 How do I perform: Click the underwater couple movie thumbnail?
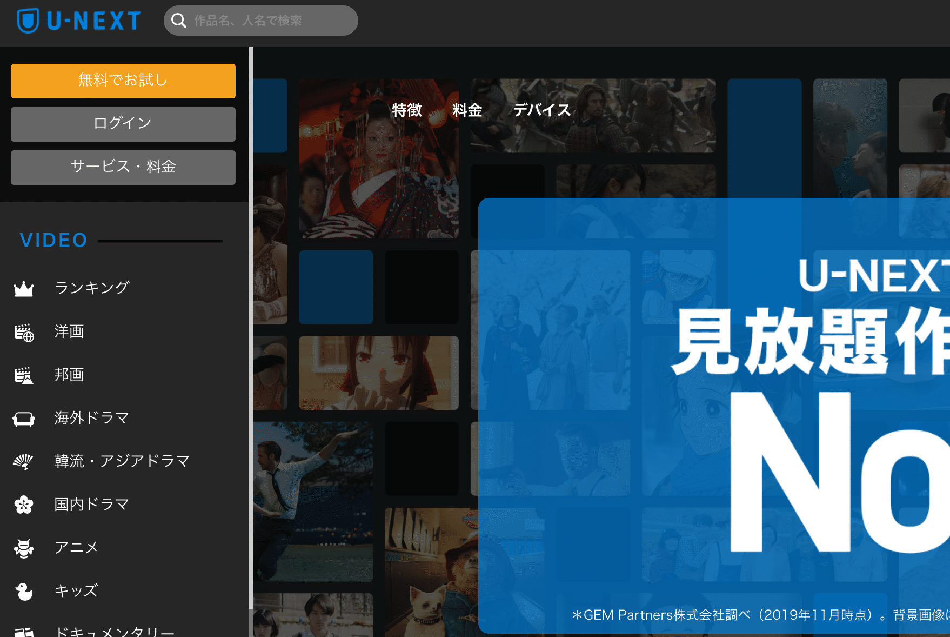(850, 138)
